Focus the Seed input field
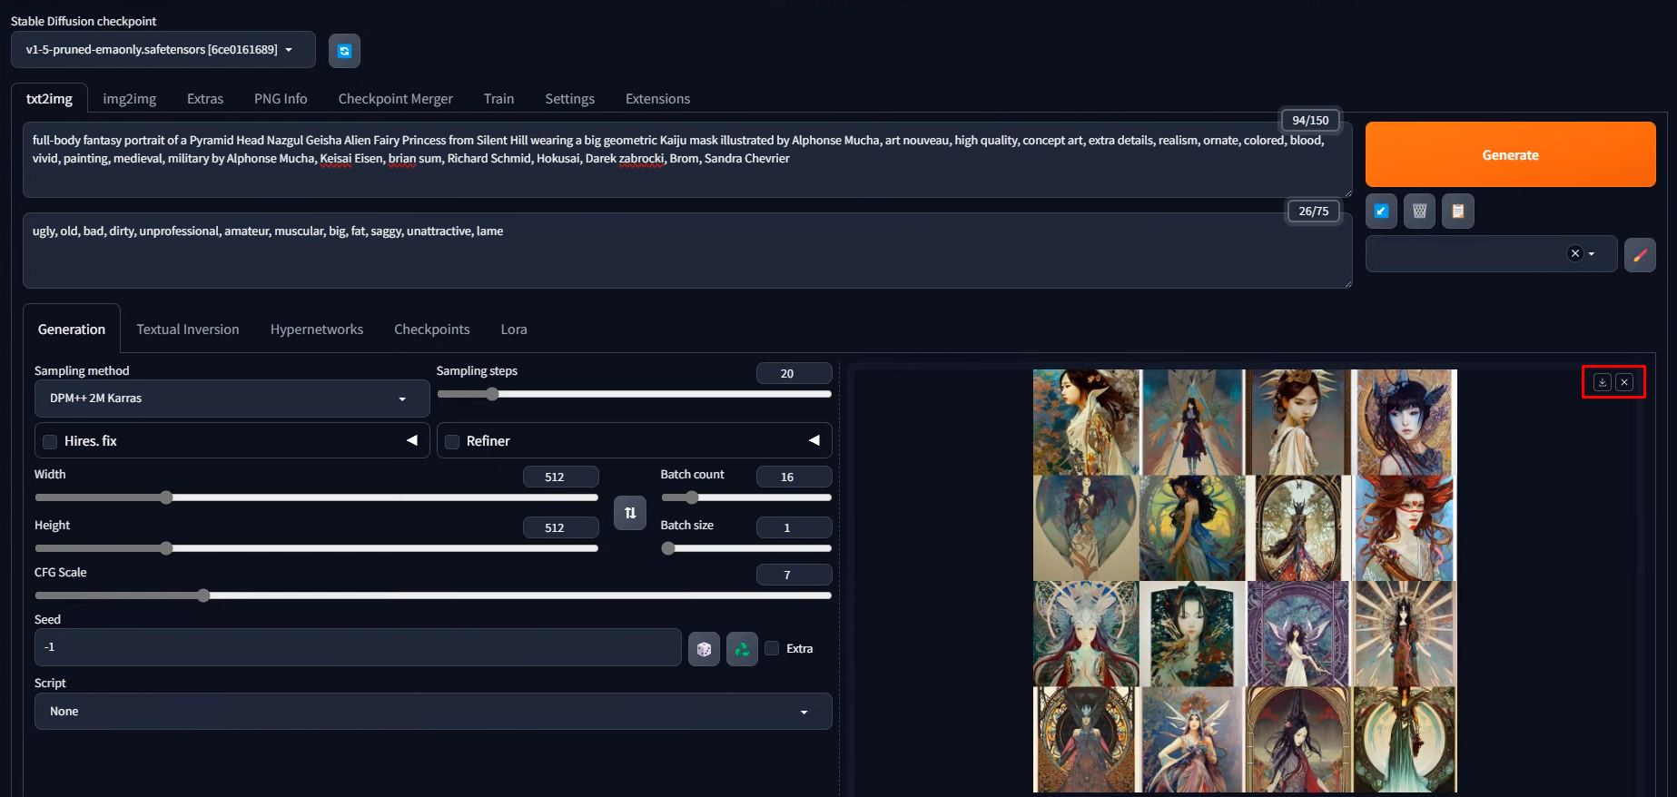 [358, 648]
